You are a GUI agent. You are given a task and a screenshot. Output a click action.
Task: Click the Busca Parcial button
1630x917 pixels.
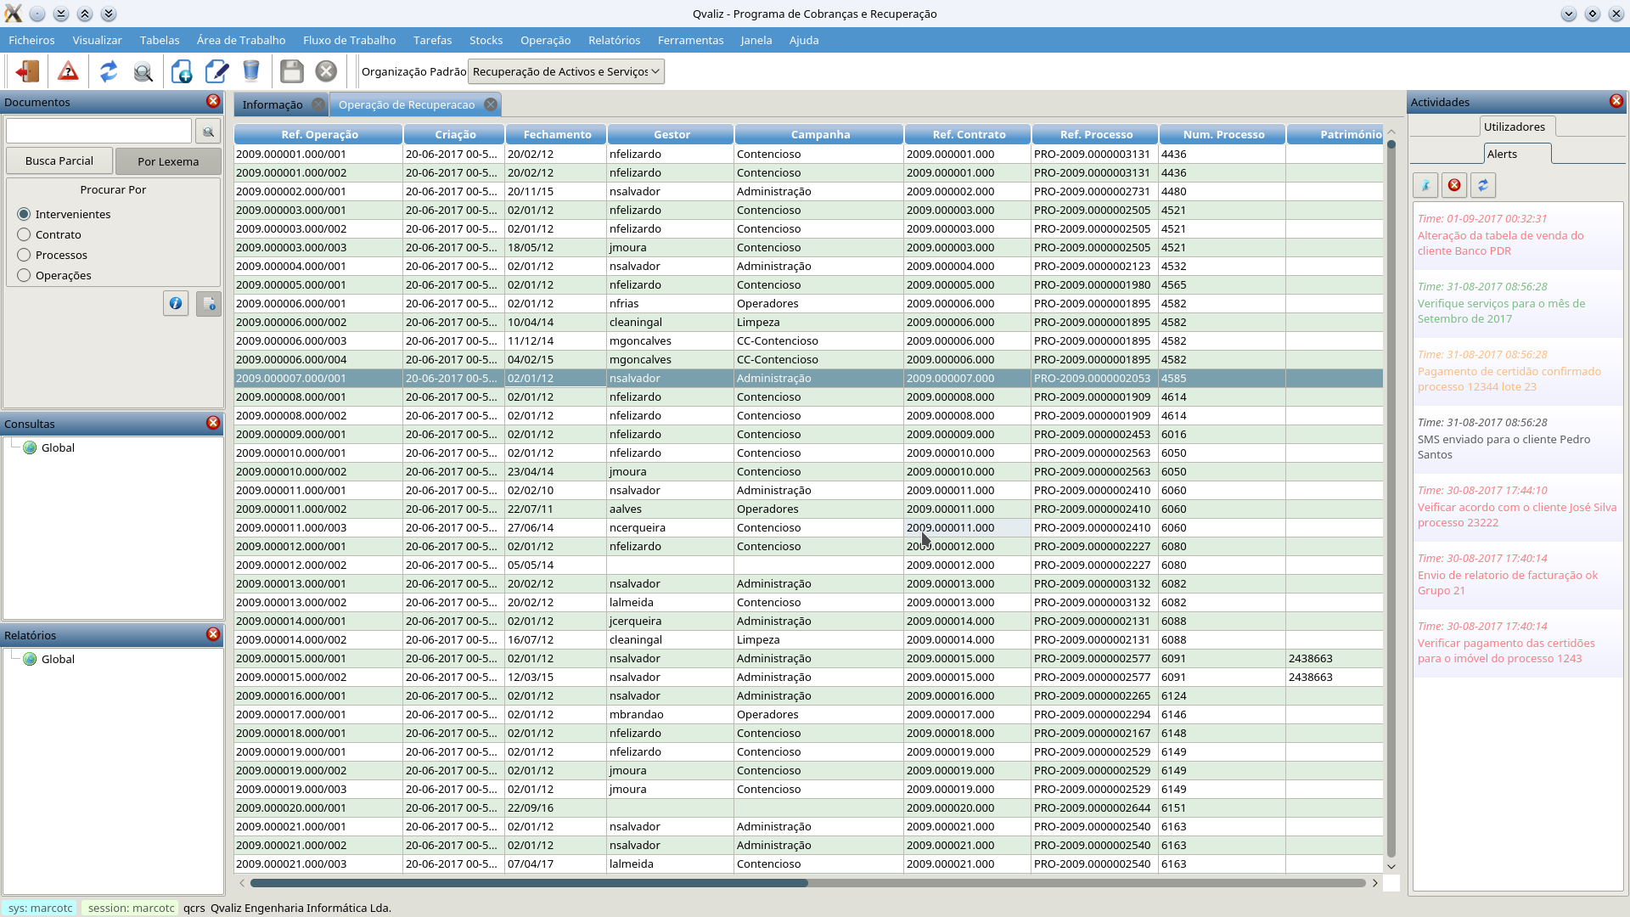(59, 160)
